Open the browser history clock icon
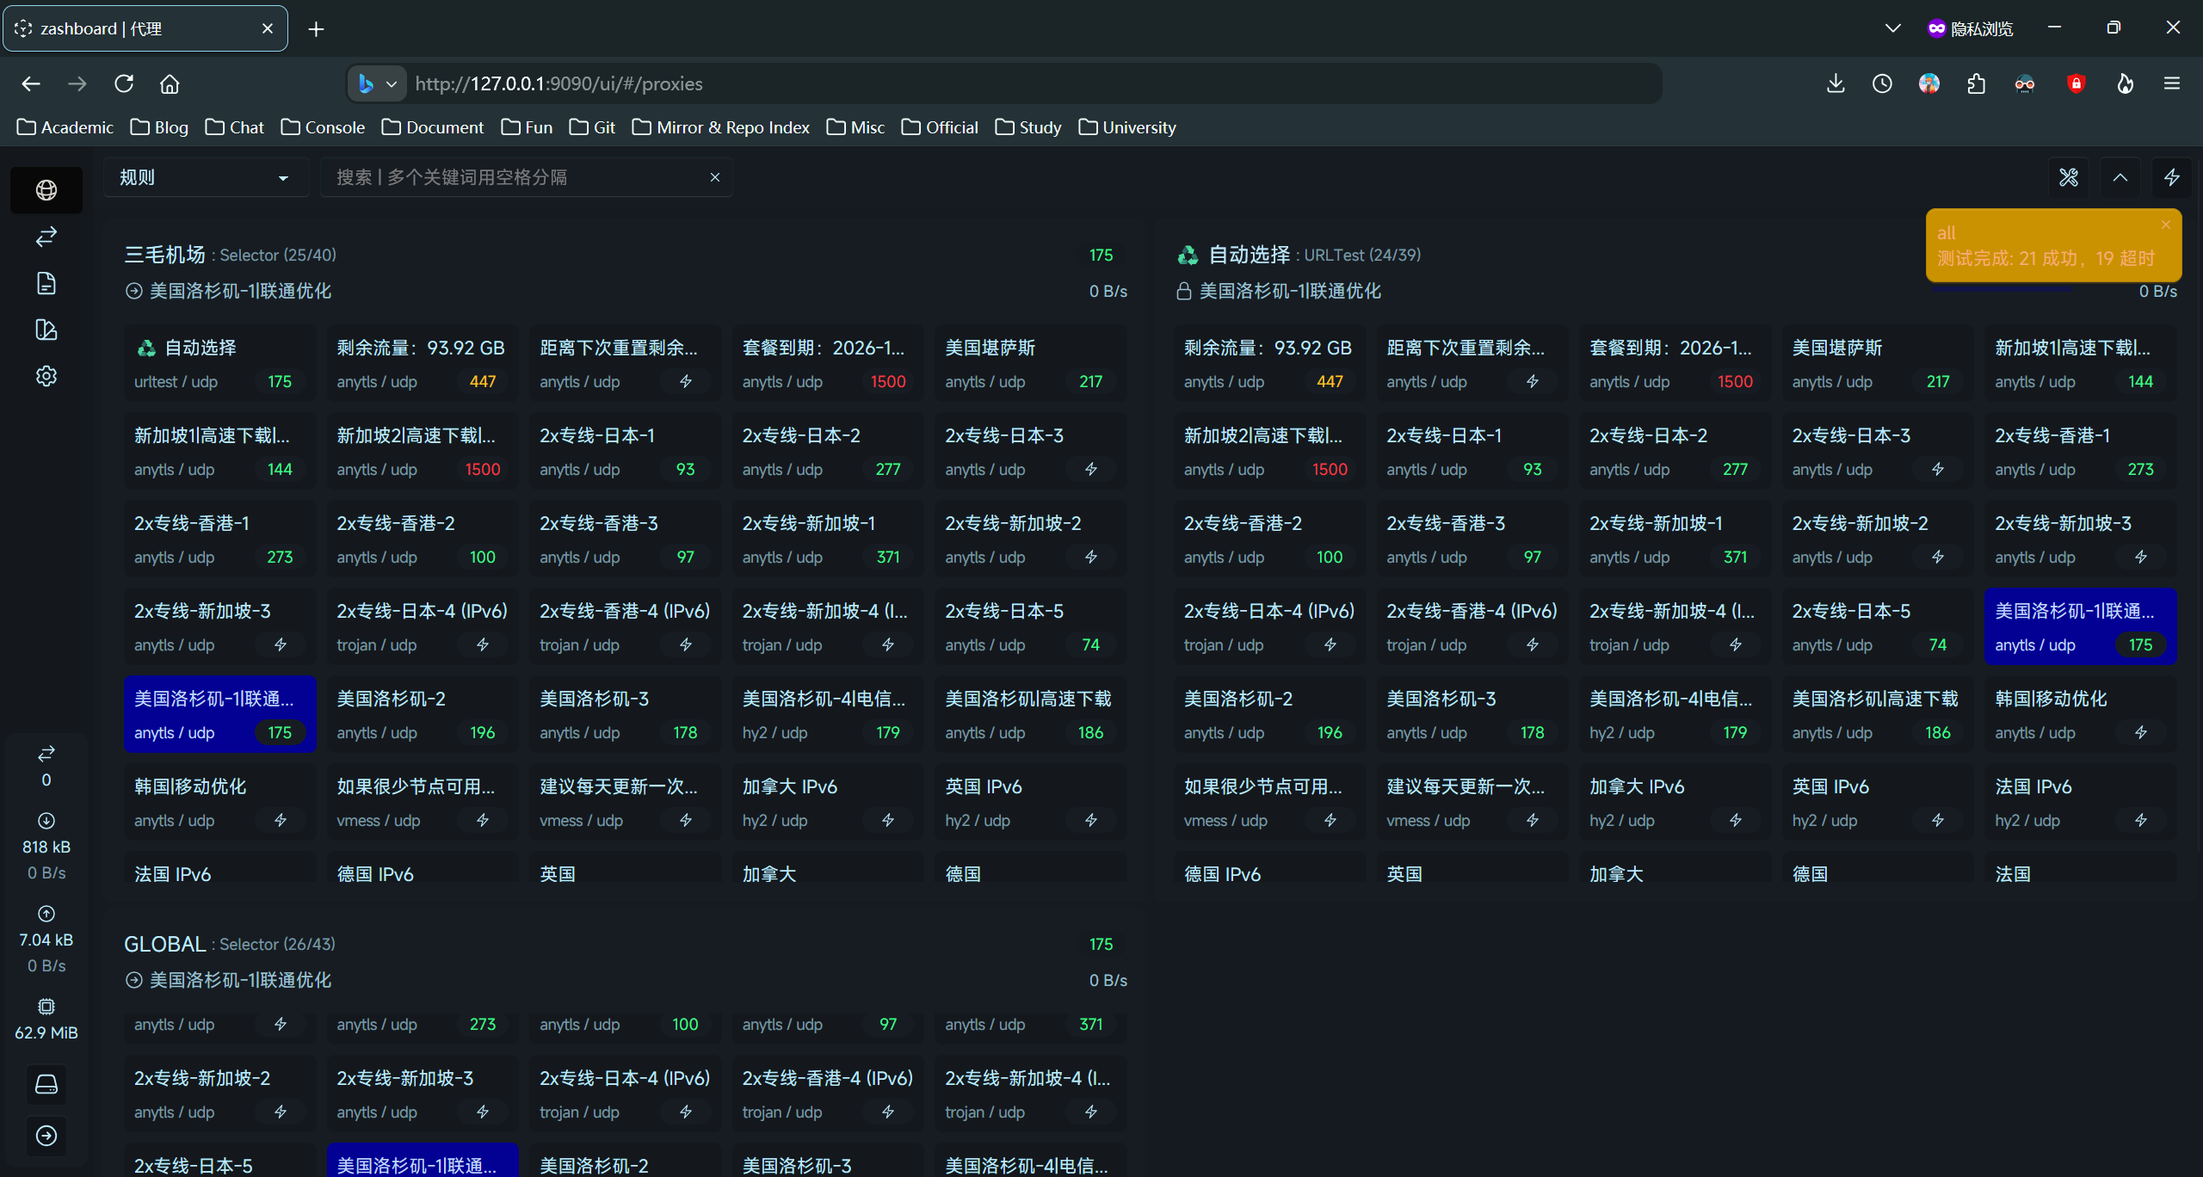Viewport: 2203px width, 1177px height. pos(1882,83)
